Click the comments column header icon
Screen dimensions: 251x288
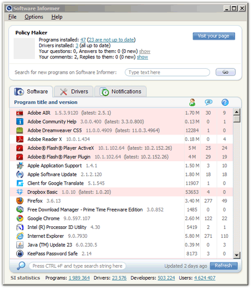[208, 102]
